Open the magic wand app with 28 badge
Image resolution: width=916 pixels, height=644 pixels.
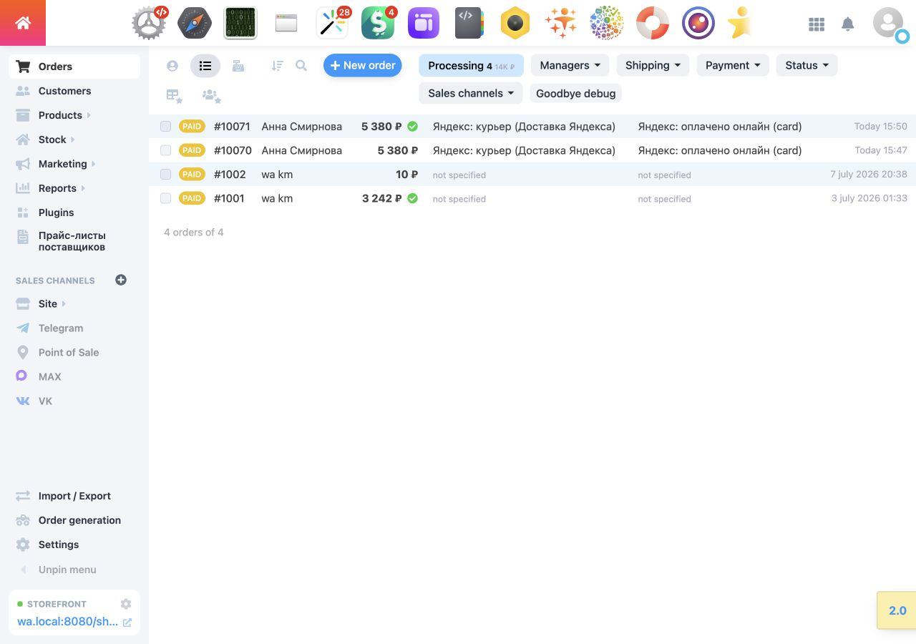tap(333, 23)
